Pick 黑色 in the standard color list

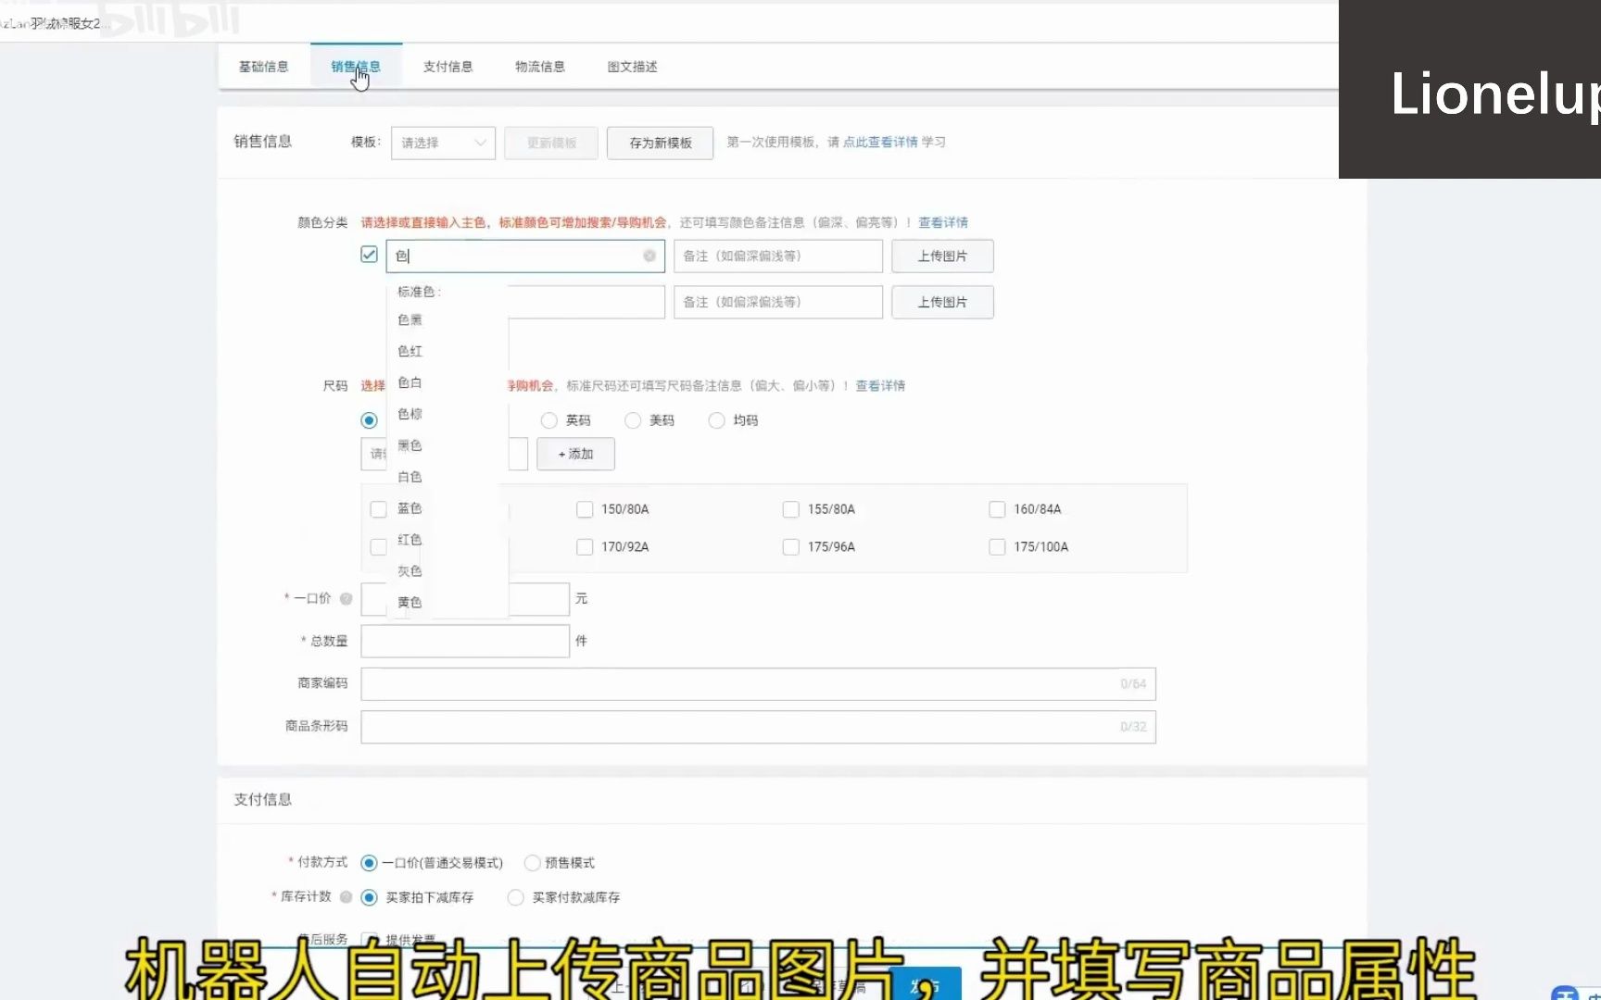410,445
